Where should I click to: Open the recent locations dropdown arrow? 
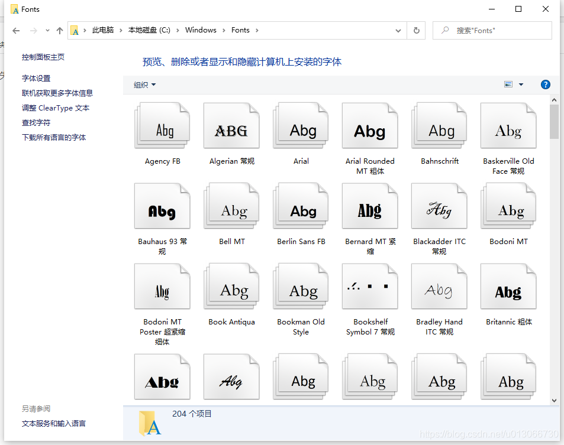[47, 31]
